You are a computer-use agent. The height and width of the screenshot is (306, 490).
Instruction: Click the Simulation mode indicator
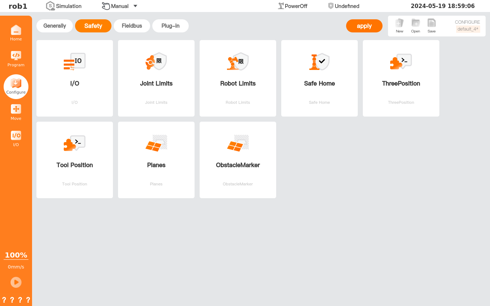pyautogui.click(x=64, y=6)
